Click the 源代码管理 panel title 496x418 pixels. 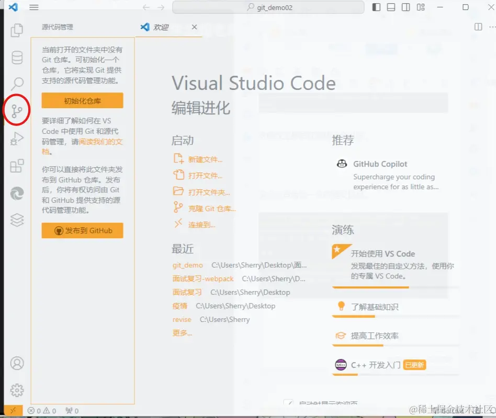point(57,27)
